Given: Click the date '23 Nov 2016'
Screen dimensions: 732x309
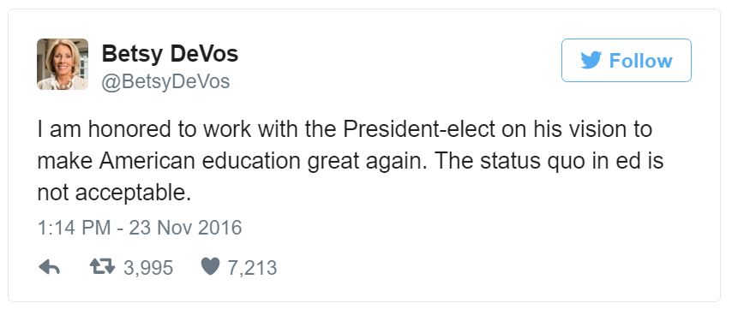Looking at the screenshot, I should pyautogui.click(x=185, y=229).
